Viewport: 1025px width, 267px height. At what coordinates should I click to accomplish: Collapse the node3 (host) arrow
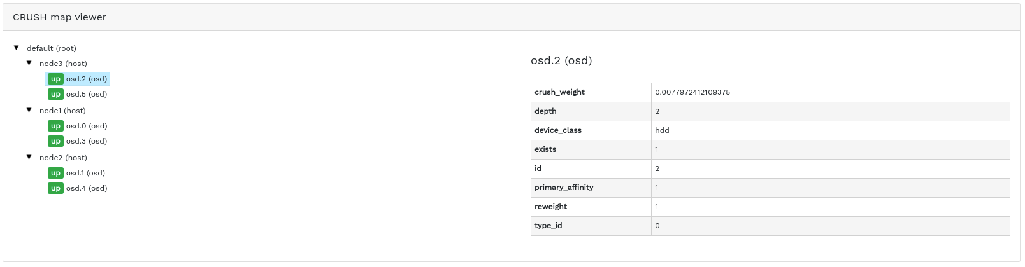tap(29, 63)
